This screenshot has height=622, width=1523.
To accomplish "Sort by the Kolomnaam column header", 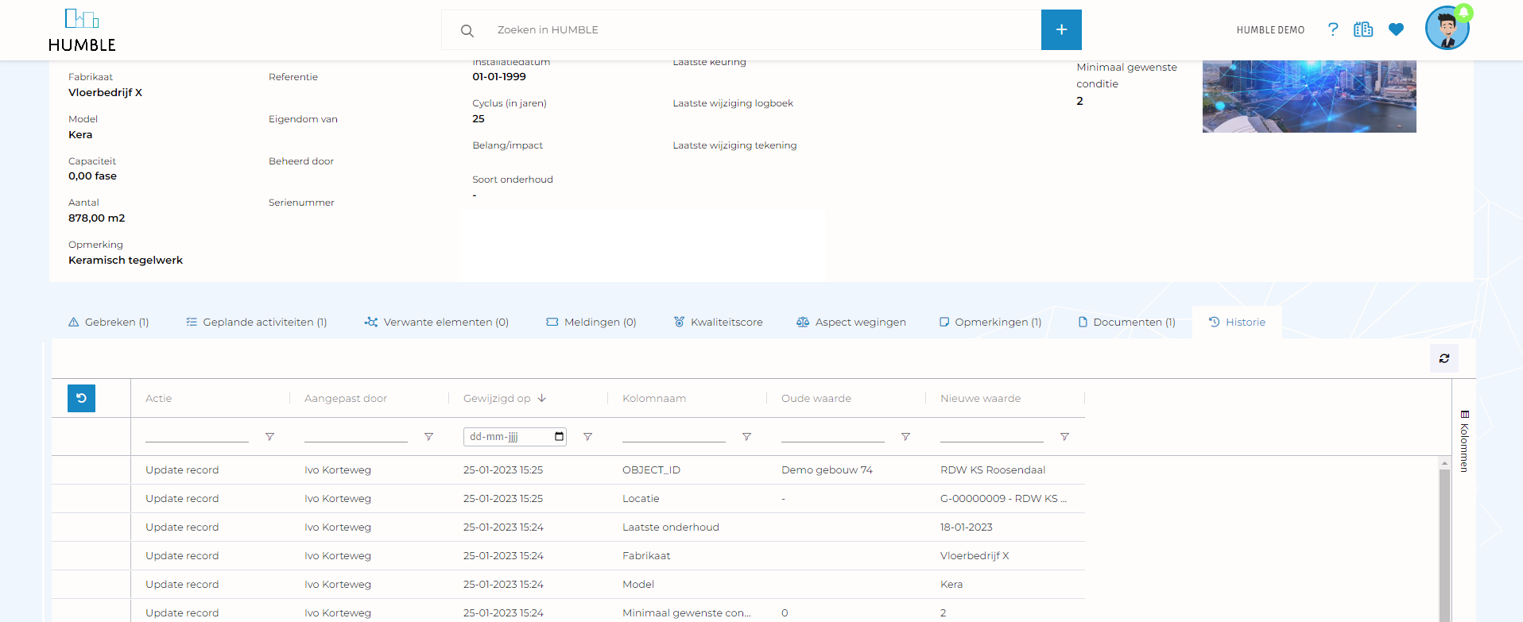I will (654, 398).
